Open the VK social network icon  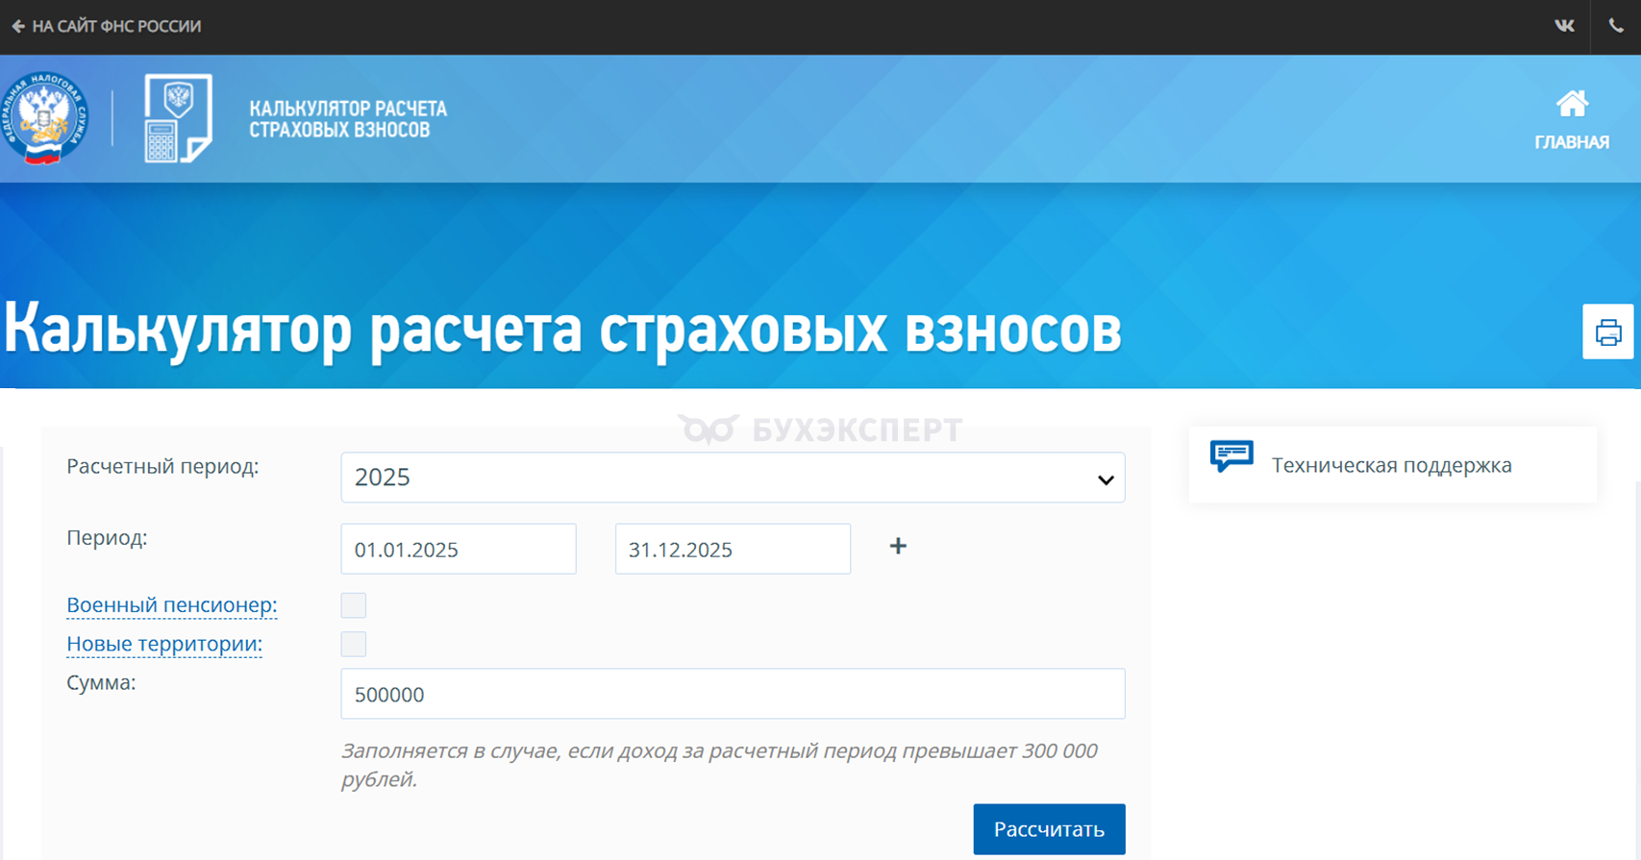tap(1564, 26)
